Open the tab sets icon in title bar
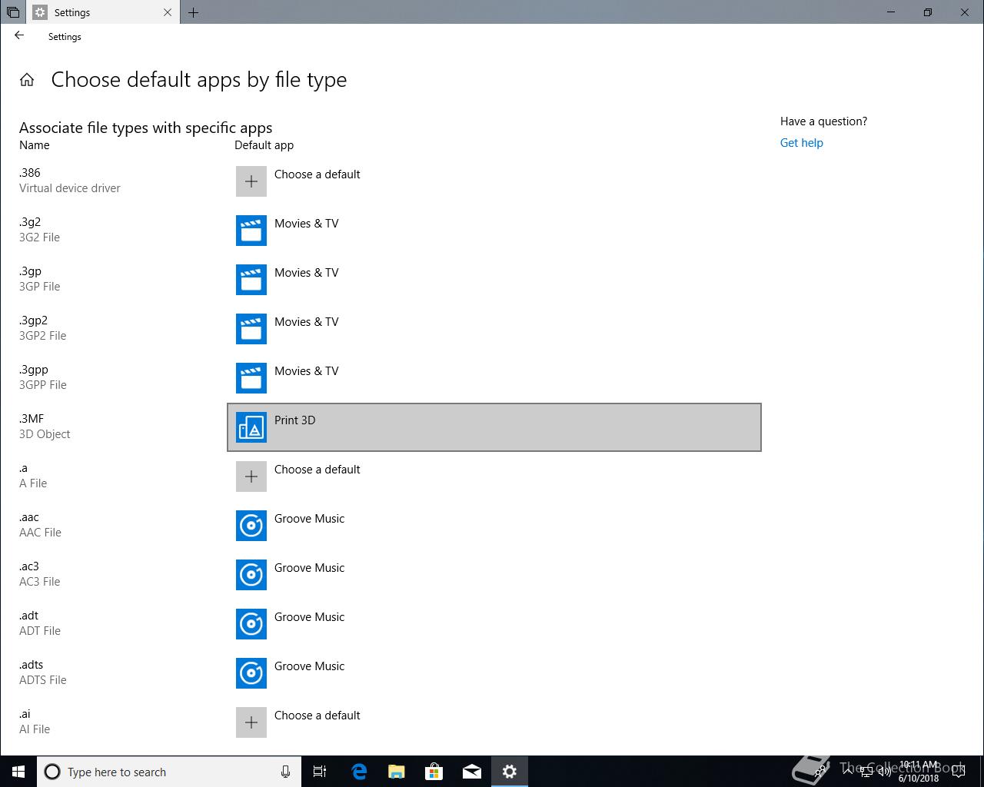Screen dimensions: 984x787 (13, 12)
